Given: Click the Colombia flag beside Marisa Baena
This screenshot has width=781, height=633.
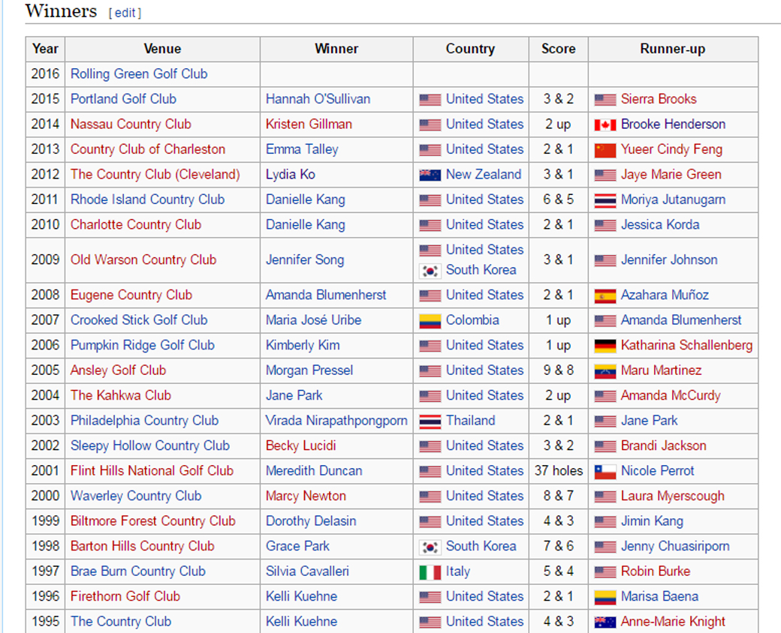Looking at the screenshot, I should [605, 597].
